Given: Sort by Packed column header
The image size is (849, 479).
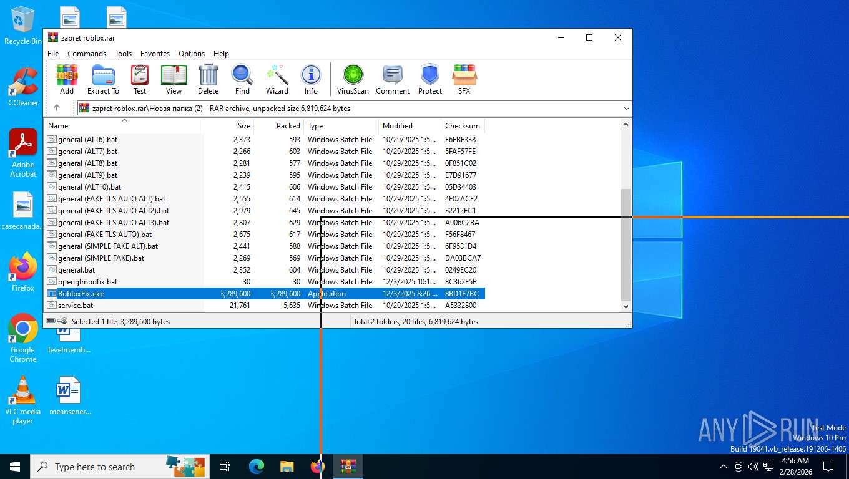Looking at the screenshot, I should pyautogui.click(x=279, y=125).
